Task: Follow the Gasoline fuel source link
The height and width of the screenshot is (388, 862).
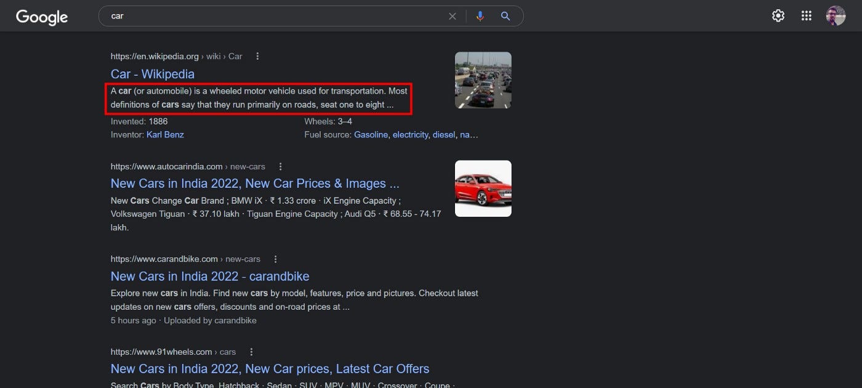Action: coord(371,134)
